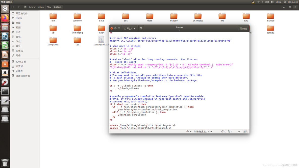Click the 保存(S) save button
Viewport: 299px width, 168px height.
pos(243,29)
